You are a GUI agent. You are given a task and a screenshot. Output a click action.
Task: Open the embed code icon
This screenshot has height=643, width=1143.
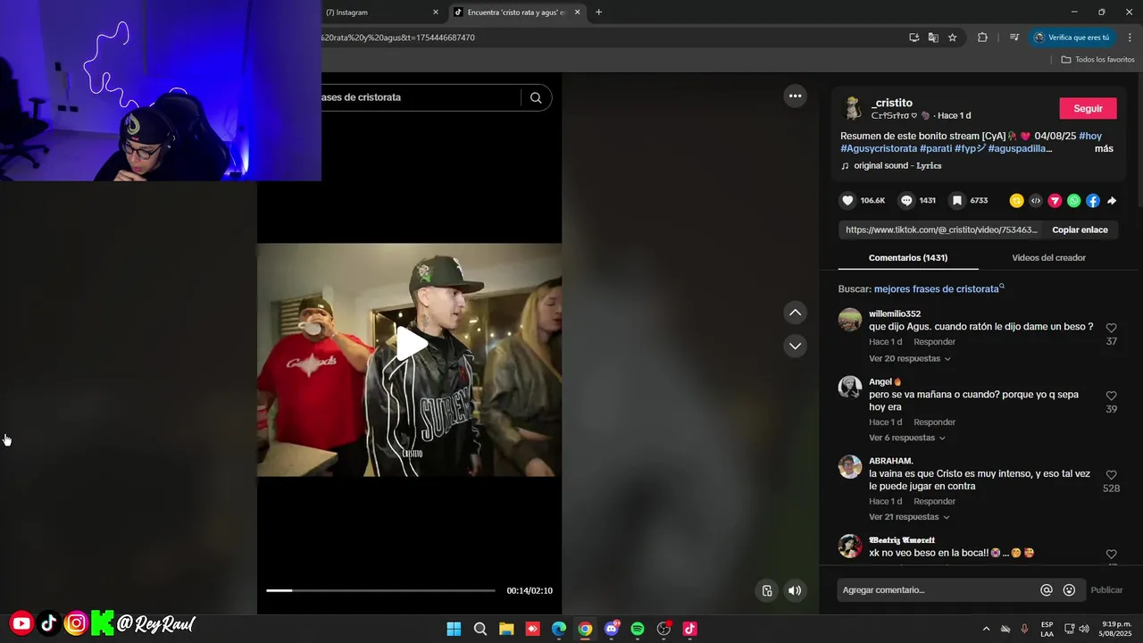(1036, 201)
